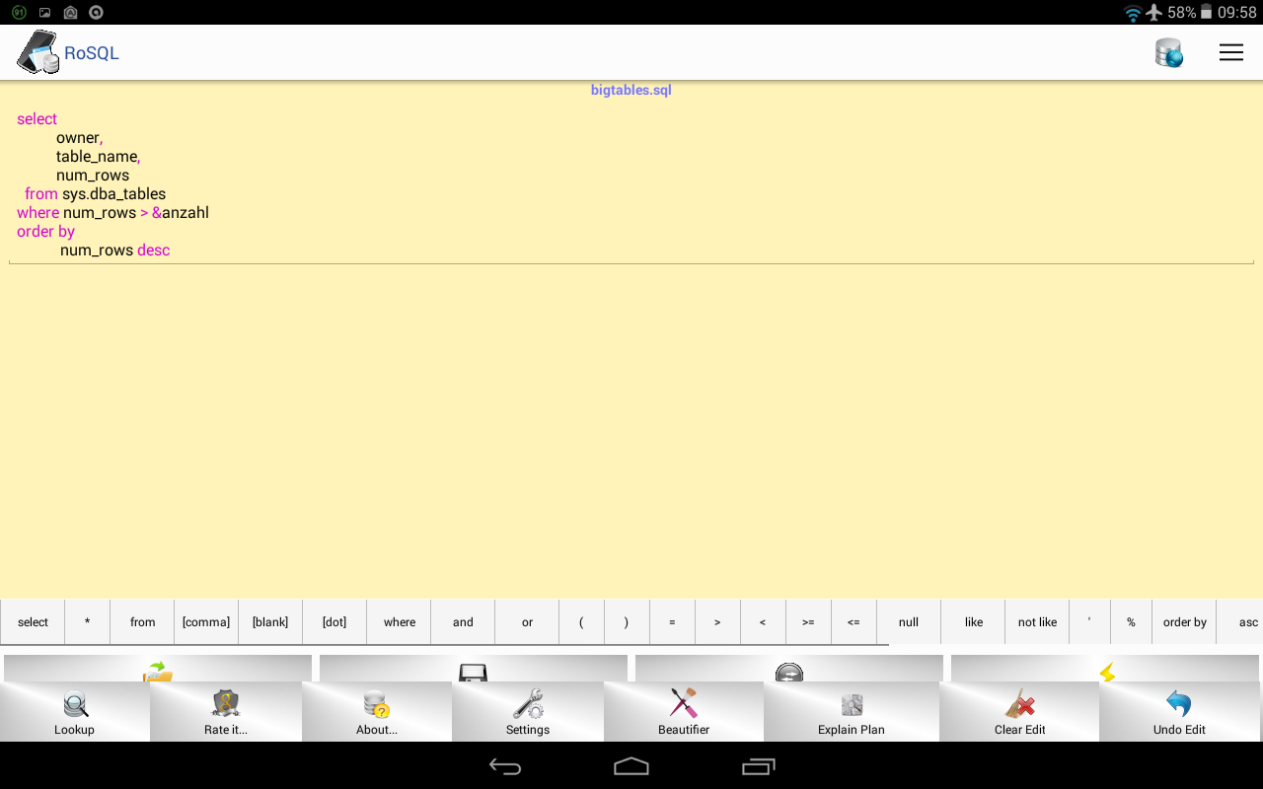Insert the percent wildcard

(x=1130, y=621)
